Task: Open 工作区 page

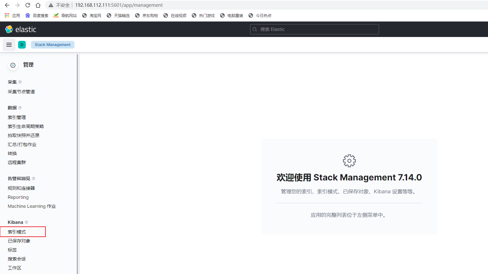Action: [15, 268]
